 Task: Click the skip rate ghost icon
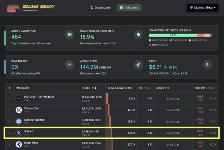point(138,35)
